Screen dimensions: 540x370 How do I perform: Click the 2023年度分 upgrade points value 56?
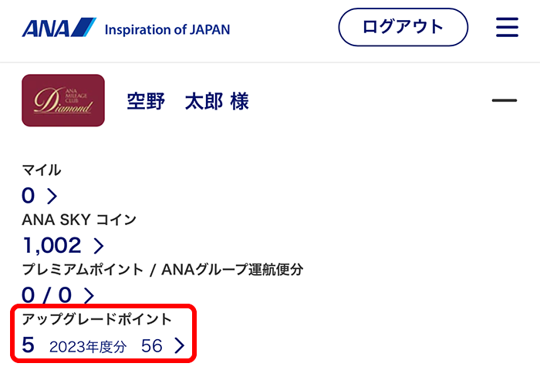pyautogui.click(x=152, y=346)
